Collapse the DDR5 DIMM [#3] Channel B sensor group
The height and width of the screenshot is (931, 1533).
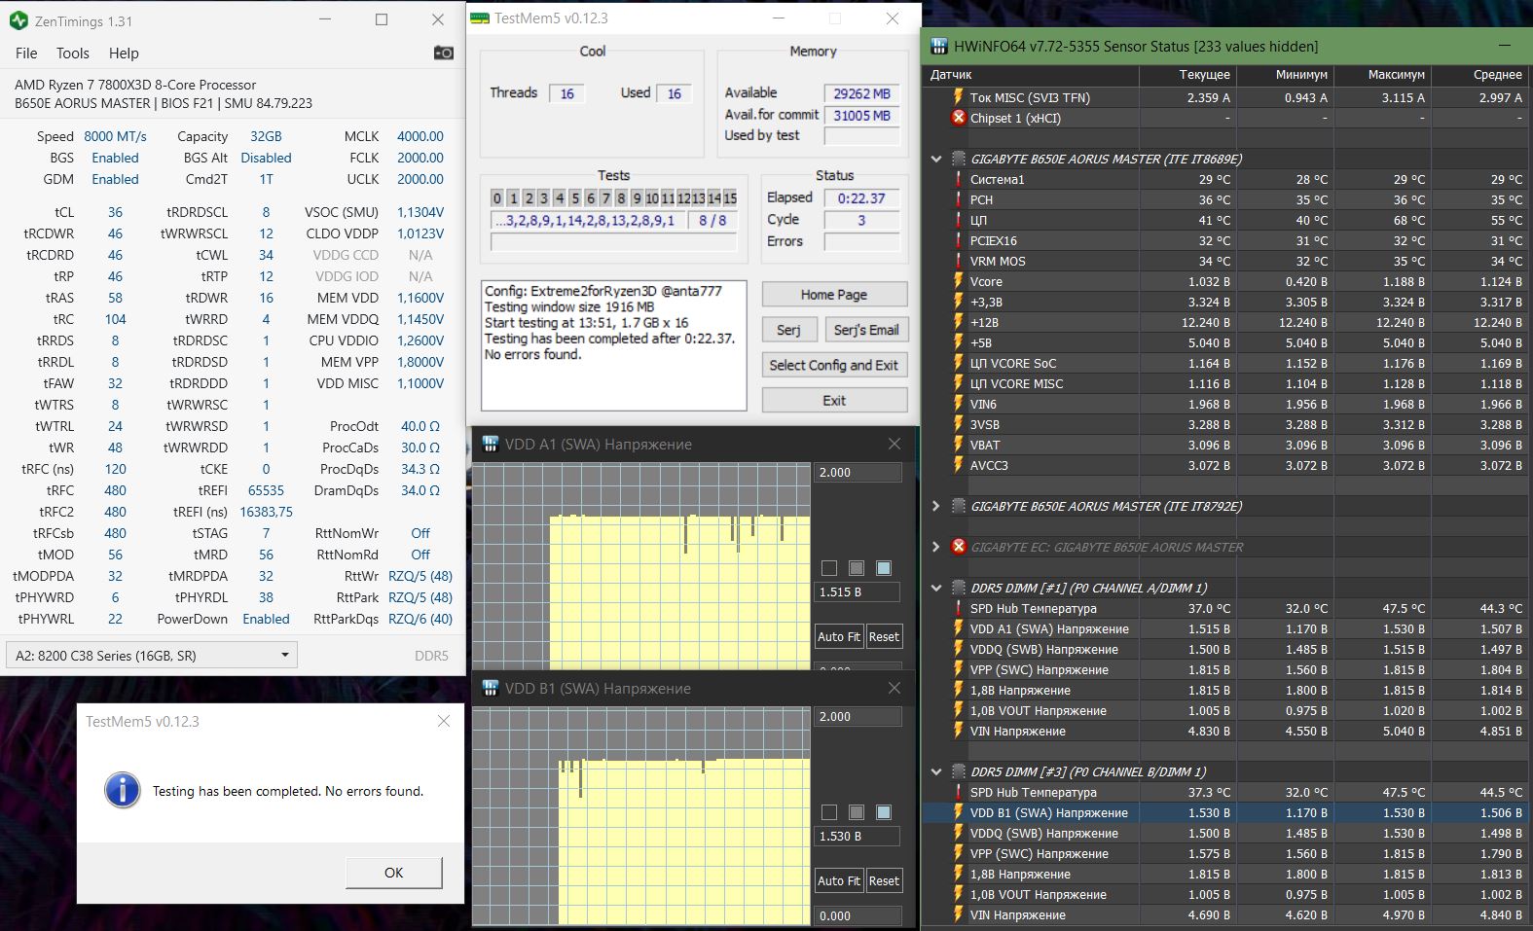pyautogui.click(x=935, y=771)
